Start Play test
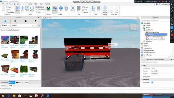174x98 pixels. [94, 9]
